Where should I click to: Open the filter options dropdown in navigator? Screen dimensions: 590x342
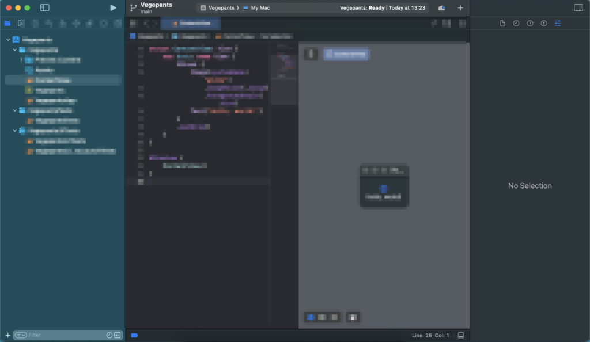click(21, 335)
